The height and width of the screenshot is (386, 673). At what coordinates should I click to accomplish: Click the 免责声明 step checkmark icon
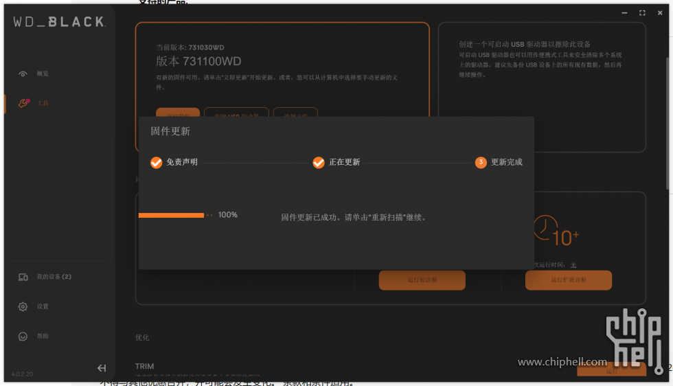click(157, 162)
